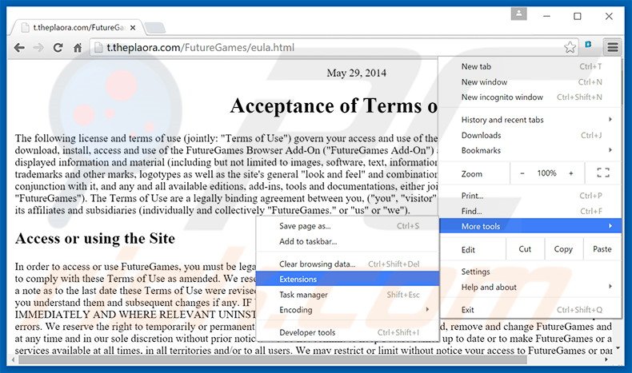Expand Help and about submenu

point(530,288)
